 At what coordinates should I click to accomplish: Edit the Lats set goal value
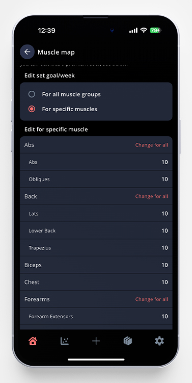click(164, 214)
